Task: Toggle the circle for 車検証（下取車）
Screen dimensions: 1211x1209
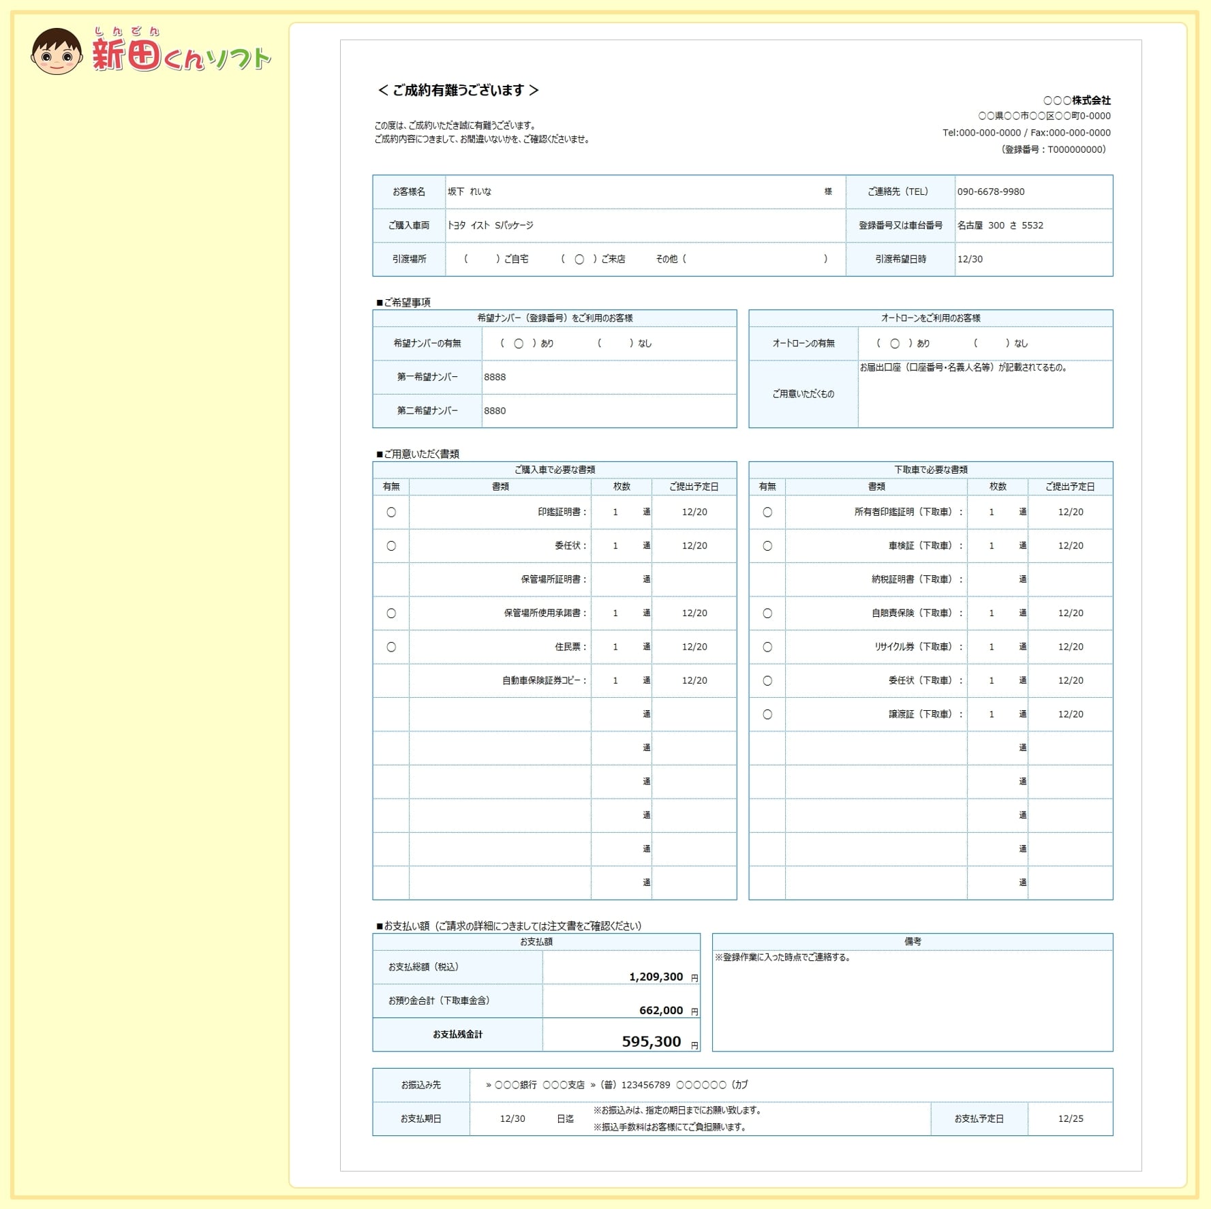Action: (767, 546)
